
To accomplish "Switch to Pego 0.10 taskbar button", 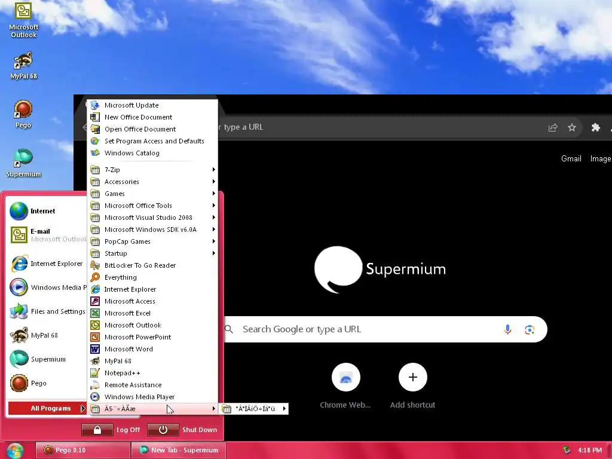I will [x=82, y=450].
